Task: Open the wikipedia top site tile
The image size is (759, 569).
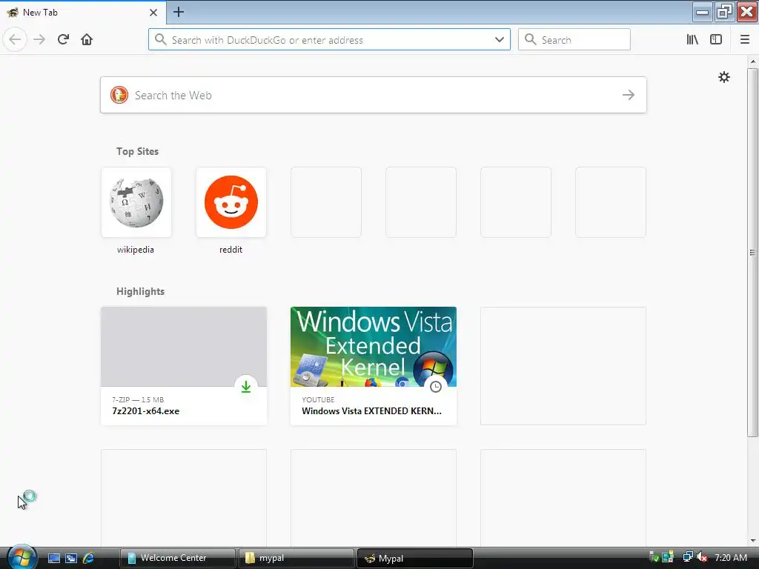Action: (136, 202)
